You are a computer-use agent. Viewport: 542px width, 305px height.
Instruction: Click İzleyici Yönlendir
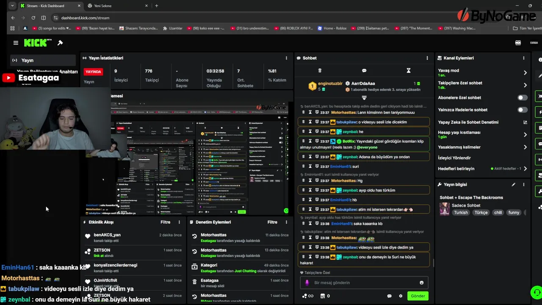point(454,158)
